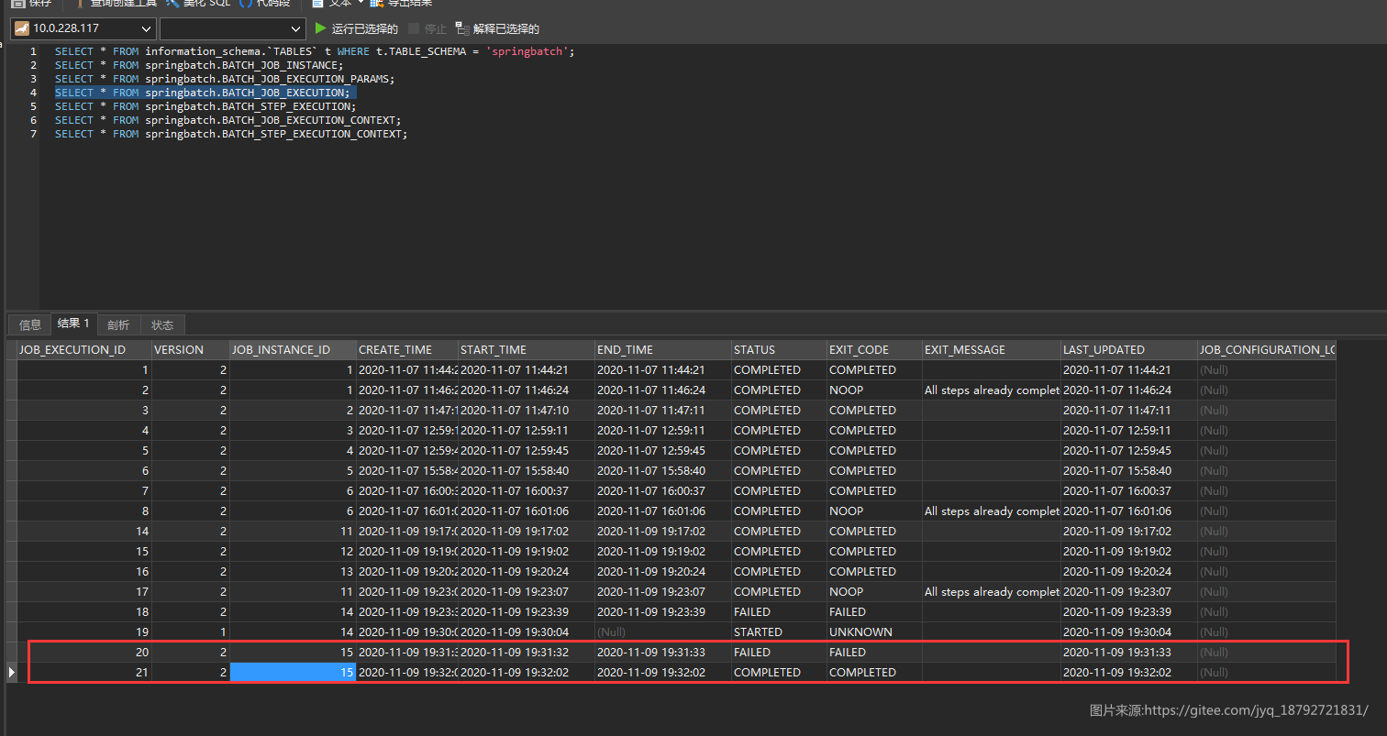
Task: Switch to the 结果 1 tab
Action: coord(73,324)
